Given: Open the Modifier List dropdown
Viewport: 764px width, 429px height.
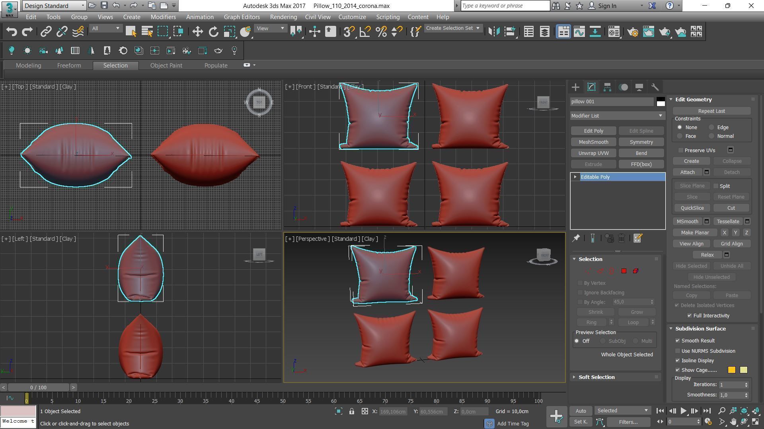Looking at the screenshot, I should click(x=617, y=116).
